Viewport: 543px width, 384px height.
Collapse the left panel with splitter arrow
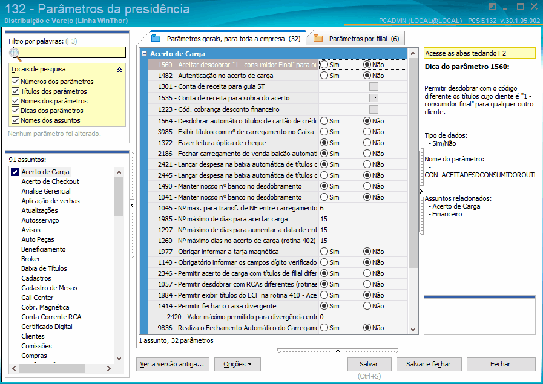coord(133,205)
